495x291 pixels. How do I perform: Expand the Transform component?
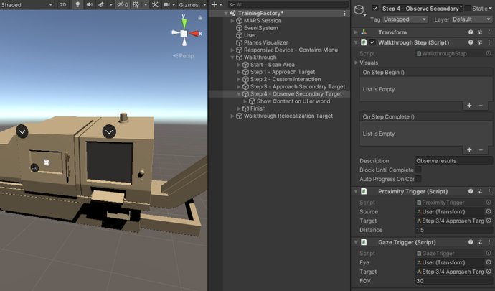[x=356, y=32]
